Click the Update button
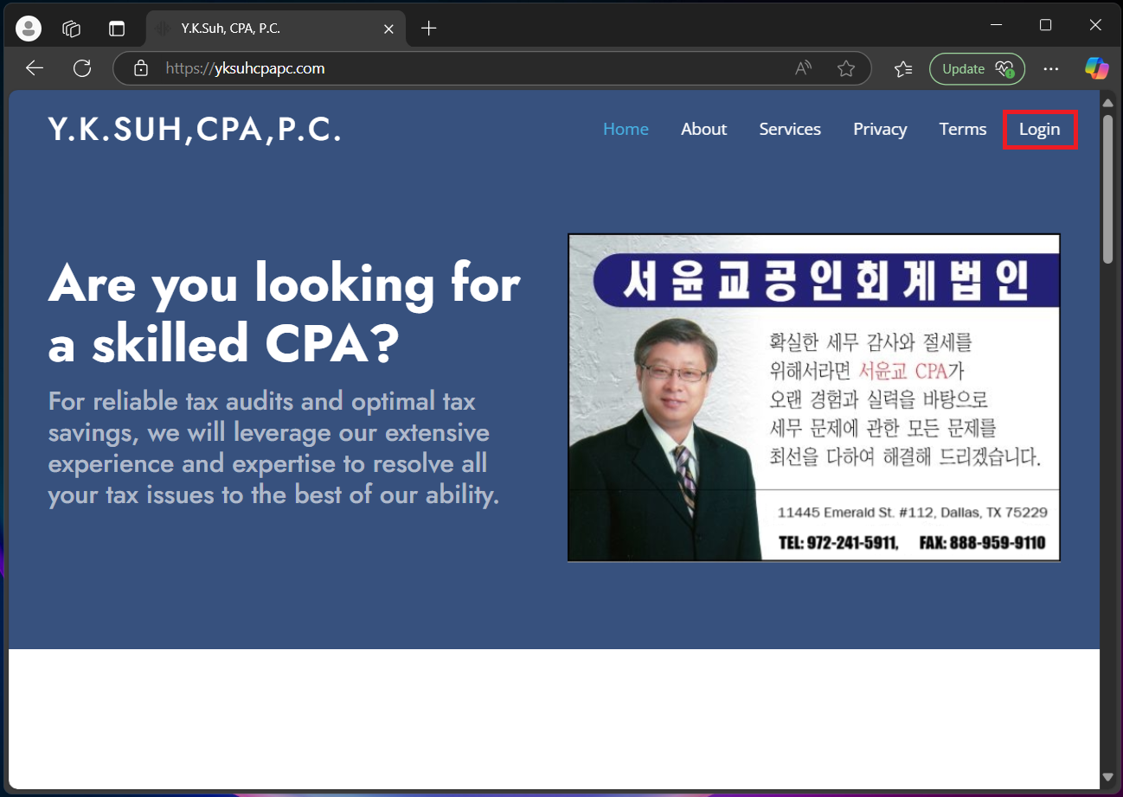This screenshot has height=797, width=1123. point(977,68)
